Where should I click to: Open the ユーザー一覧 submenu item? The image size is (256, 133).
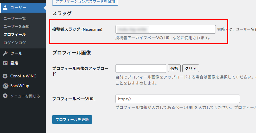coord(15,18)
